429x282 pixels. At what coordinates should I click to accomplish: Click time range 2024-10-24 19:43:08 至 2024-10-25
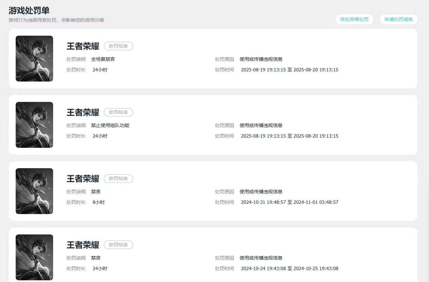click(290, 268)
